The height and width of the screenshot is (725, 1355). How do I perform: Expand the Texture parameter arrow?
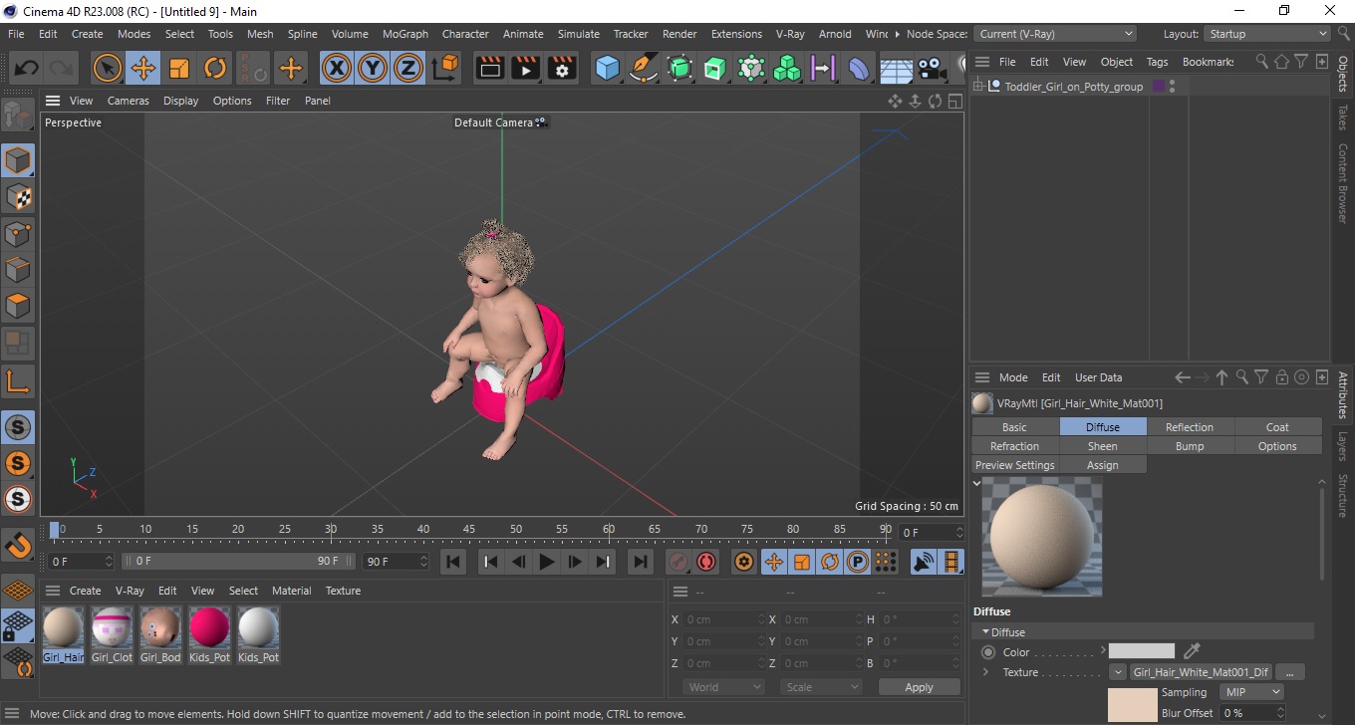pos(986,672)
